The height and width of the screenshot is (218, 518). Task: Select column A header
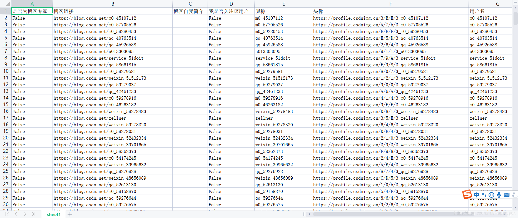tap(32, 4)
